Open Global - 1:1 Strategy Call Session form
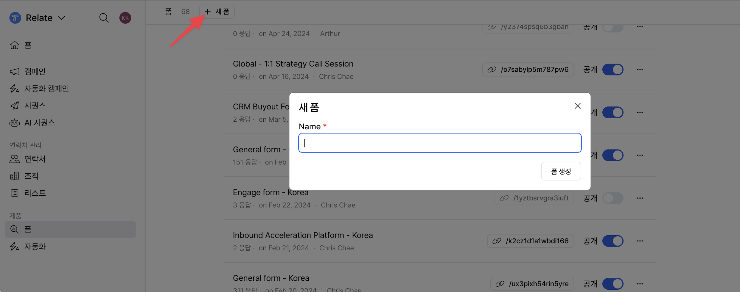Image resolution: width=740 pixels, height=292 pixels. coord(293,64)
